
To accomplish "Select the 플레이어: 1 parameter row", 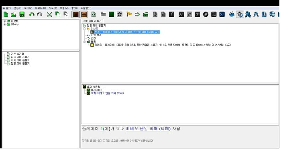I will coord(97,90).
